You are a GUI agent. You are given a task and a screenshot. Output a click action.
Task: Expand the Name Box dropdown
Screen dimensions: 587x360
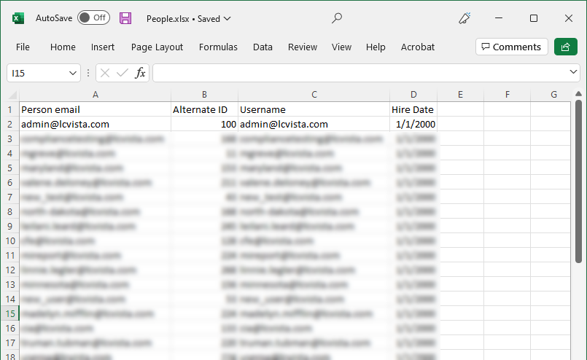pyautogui.click(x=73, y=73)
